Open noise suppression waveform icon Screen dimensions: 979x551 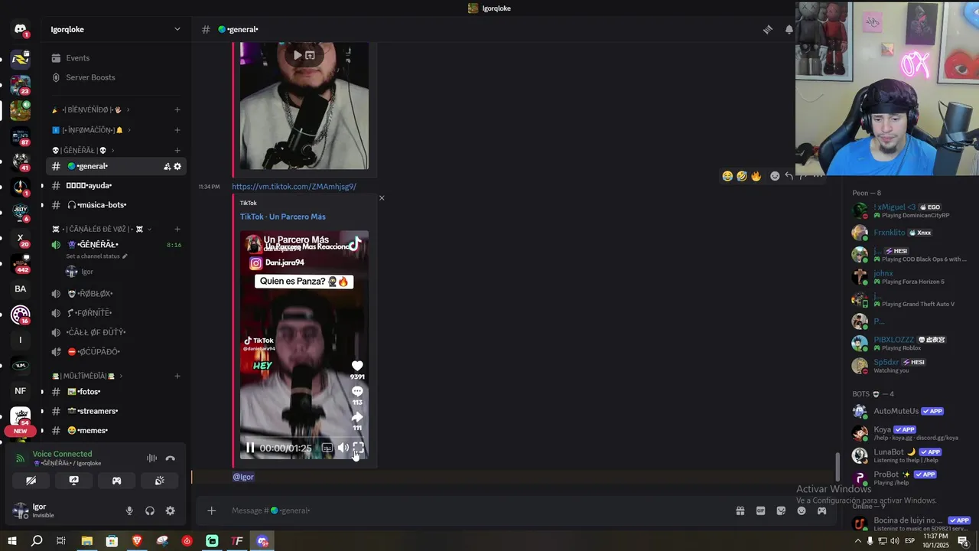[x=151, y=458]
